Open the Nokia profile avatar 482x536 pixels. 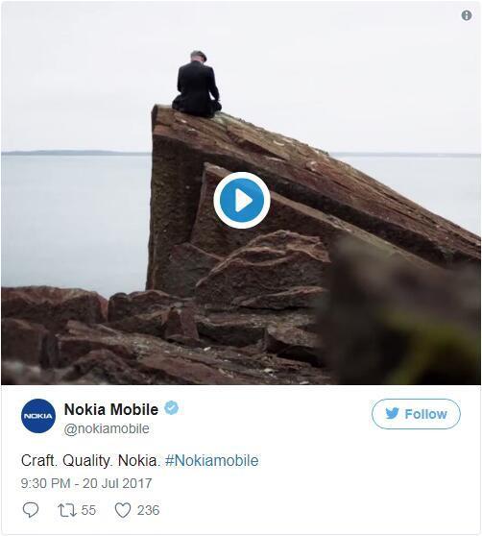tap(38, 416)
